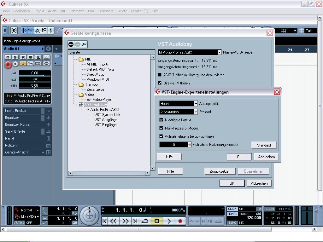323x242 pixels.
Task: Click the Rewind transport button
Action: (x=114, y=221)
